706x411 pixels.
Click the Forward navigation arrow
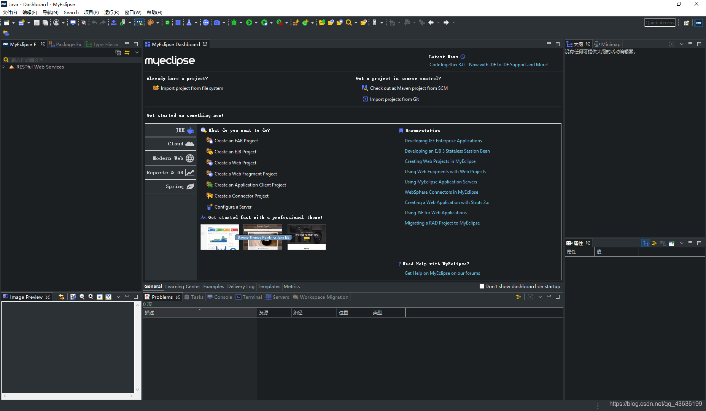click(446, 22)
